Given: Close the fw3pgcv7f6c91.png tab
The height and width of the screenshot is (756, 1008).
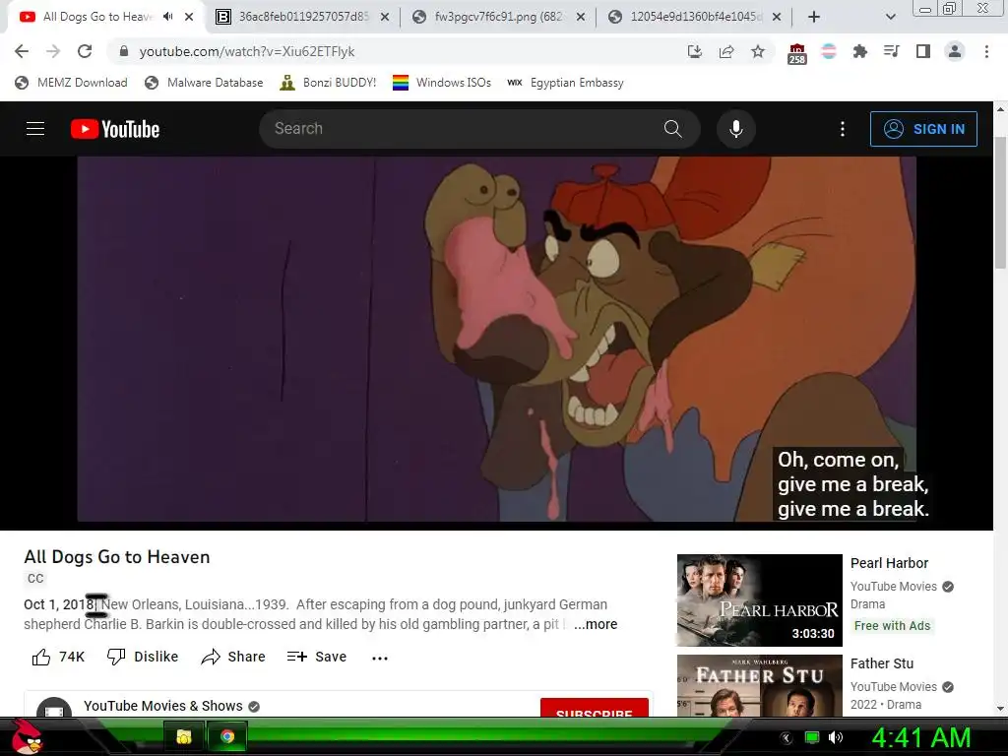Looking at the screenshot, I should point(581,17).
